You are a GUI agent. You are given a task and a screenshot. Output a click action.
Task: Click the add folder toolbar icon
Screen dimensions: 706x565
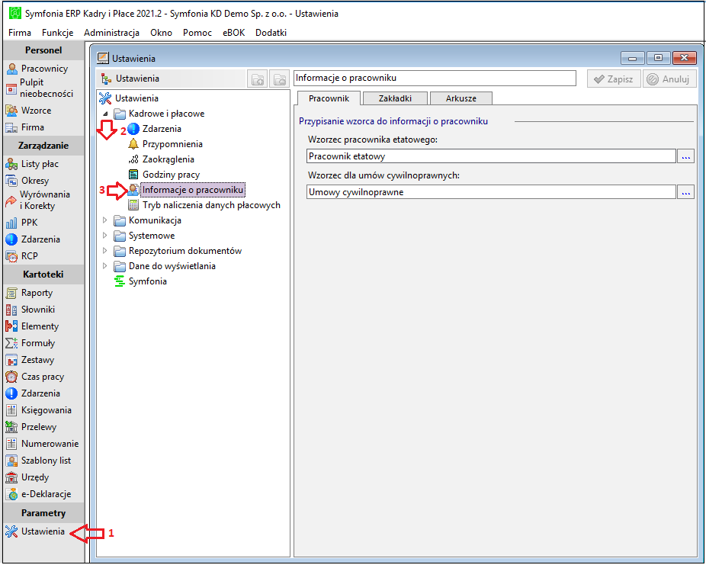258,79
